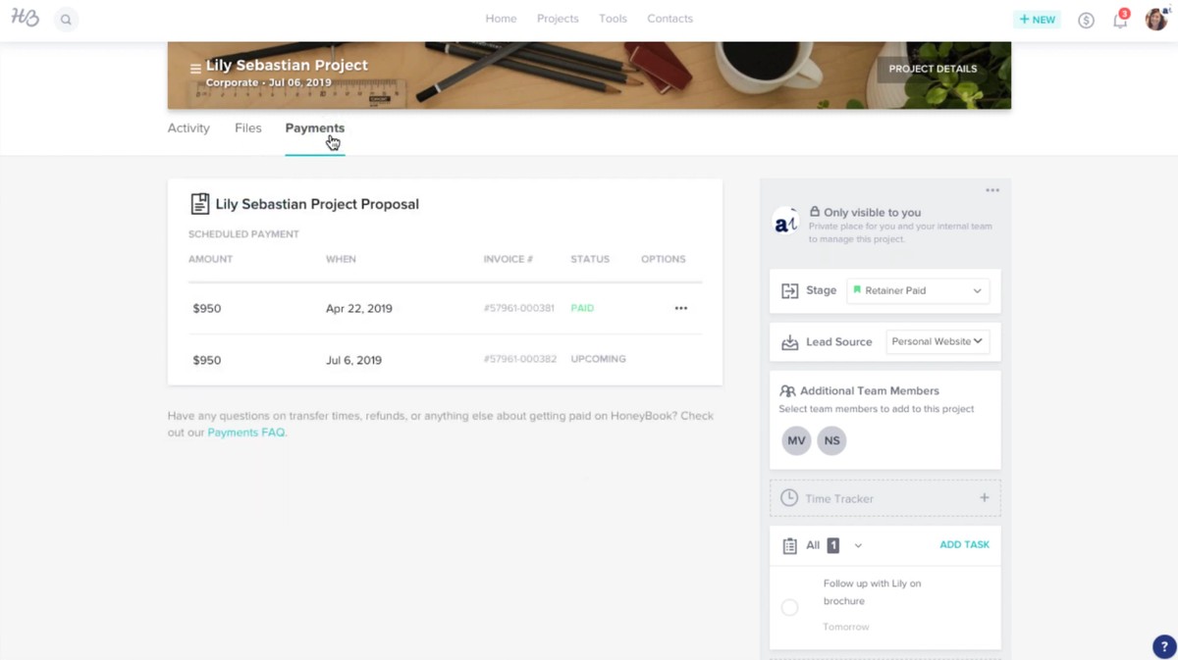Viewport: 1178px width, 660px height.
Task: Click the Additional Team Members people icon
Action: [787, 390]
